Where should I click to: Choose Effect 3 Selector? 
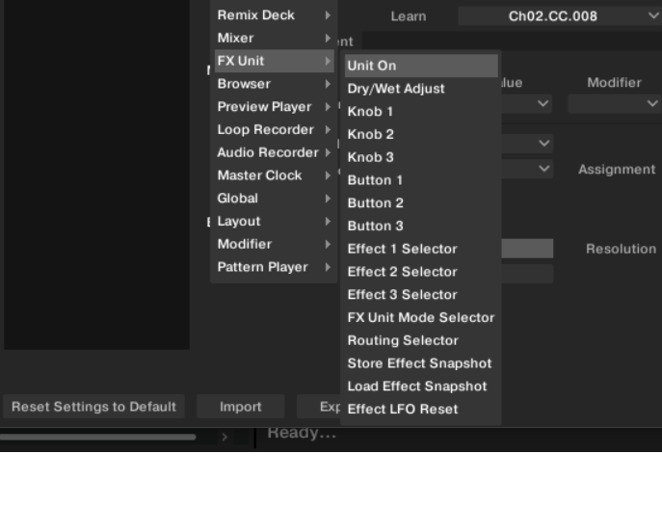coord(421,295)
